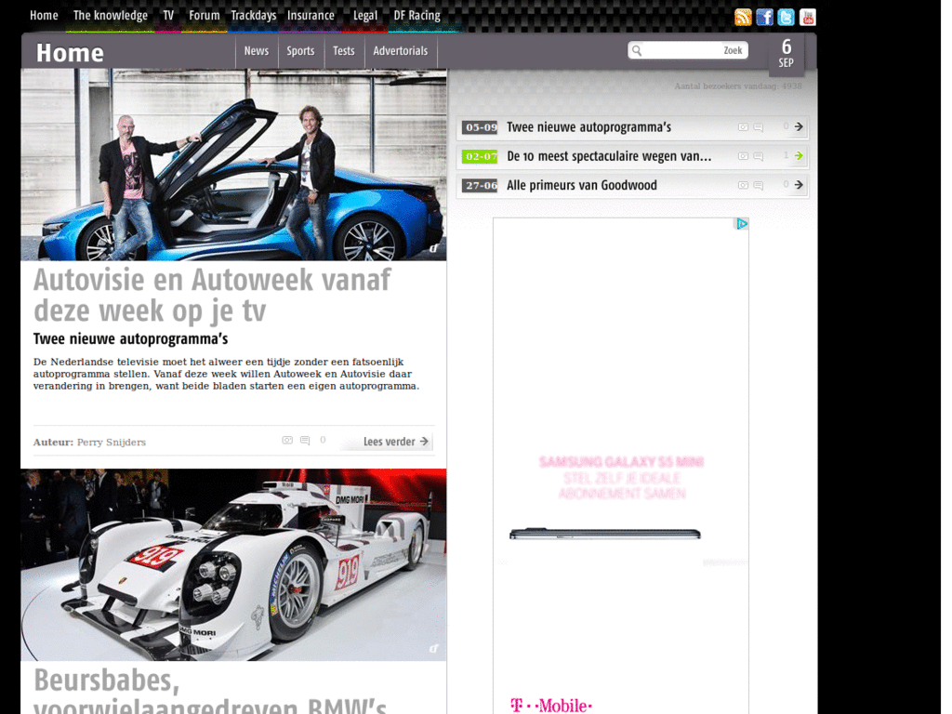Click the Samsung Galaxy S5 Mini advertisement
Screen dimensions: 952x714
coord(620,466)
